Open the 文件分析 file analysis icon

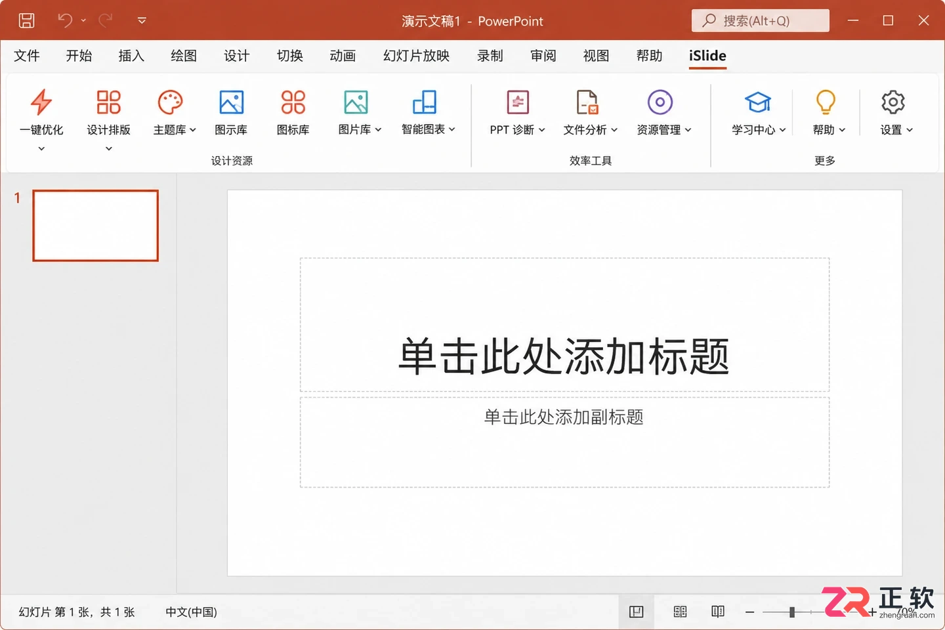click(587, 102)
